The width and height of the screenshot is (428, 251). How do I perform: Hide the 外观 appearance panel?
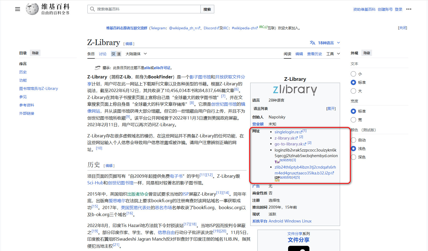367,53
